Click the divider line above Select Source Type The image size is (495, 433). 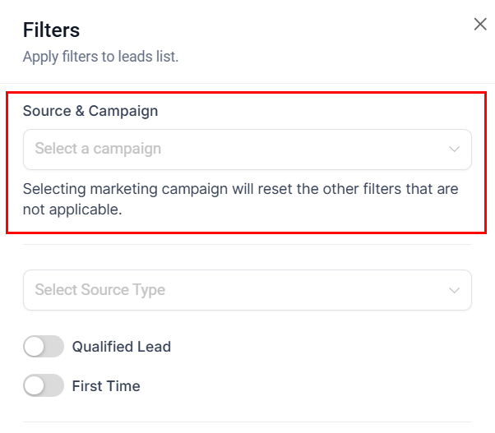[247, 244]
